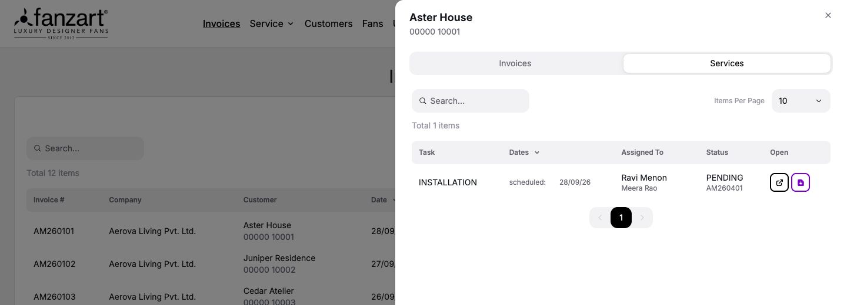The image size is (847, 305).
Task: Go to Customers in the navbar
Action: pyautogui.click(x=328, y=23)
